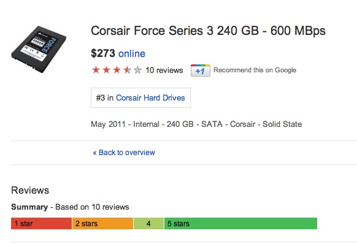Open the Corsair Force SSD product thumbnail
Image resolution: width=357 pixels, height=244 pixels.
39,49
